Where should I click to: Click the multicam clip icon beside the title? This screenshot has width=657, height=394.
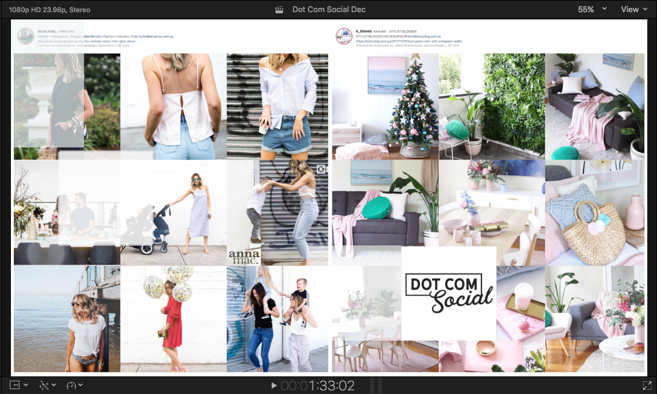tap(278, 9)
